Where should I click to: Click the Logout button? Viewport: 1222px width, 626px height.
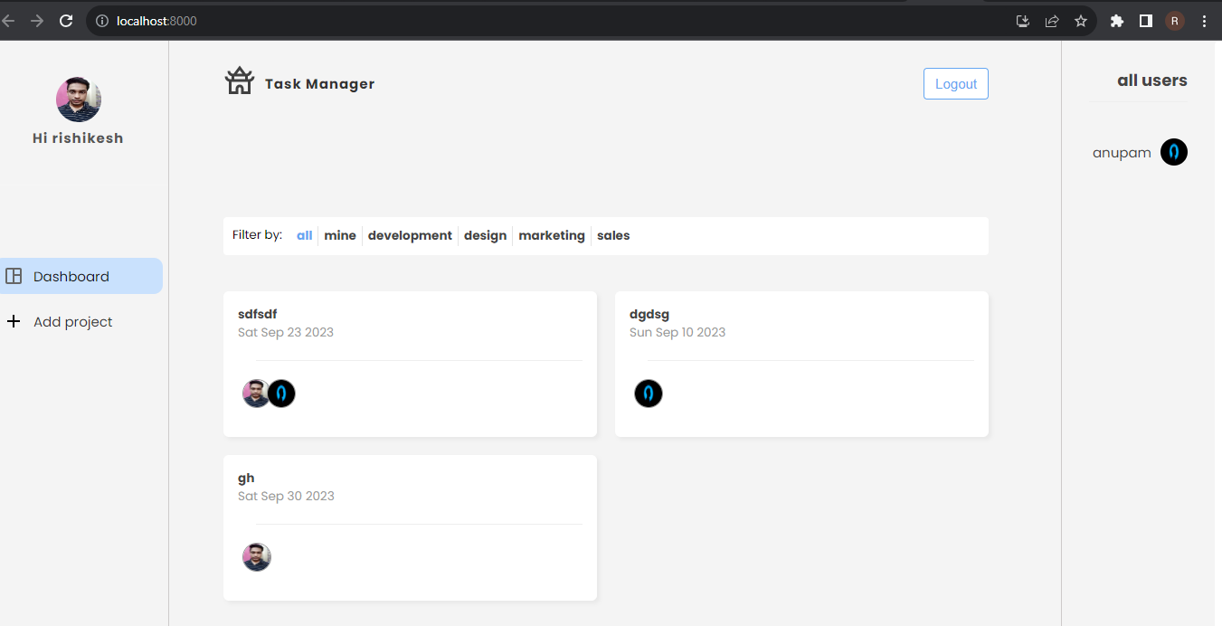(955, 83)
